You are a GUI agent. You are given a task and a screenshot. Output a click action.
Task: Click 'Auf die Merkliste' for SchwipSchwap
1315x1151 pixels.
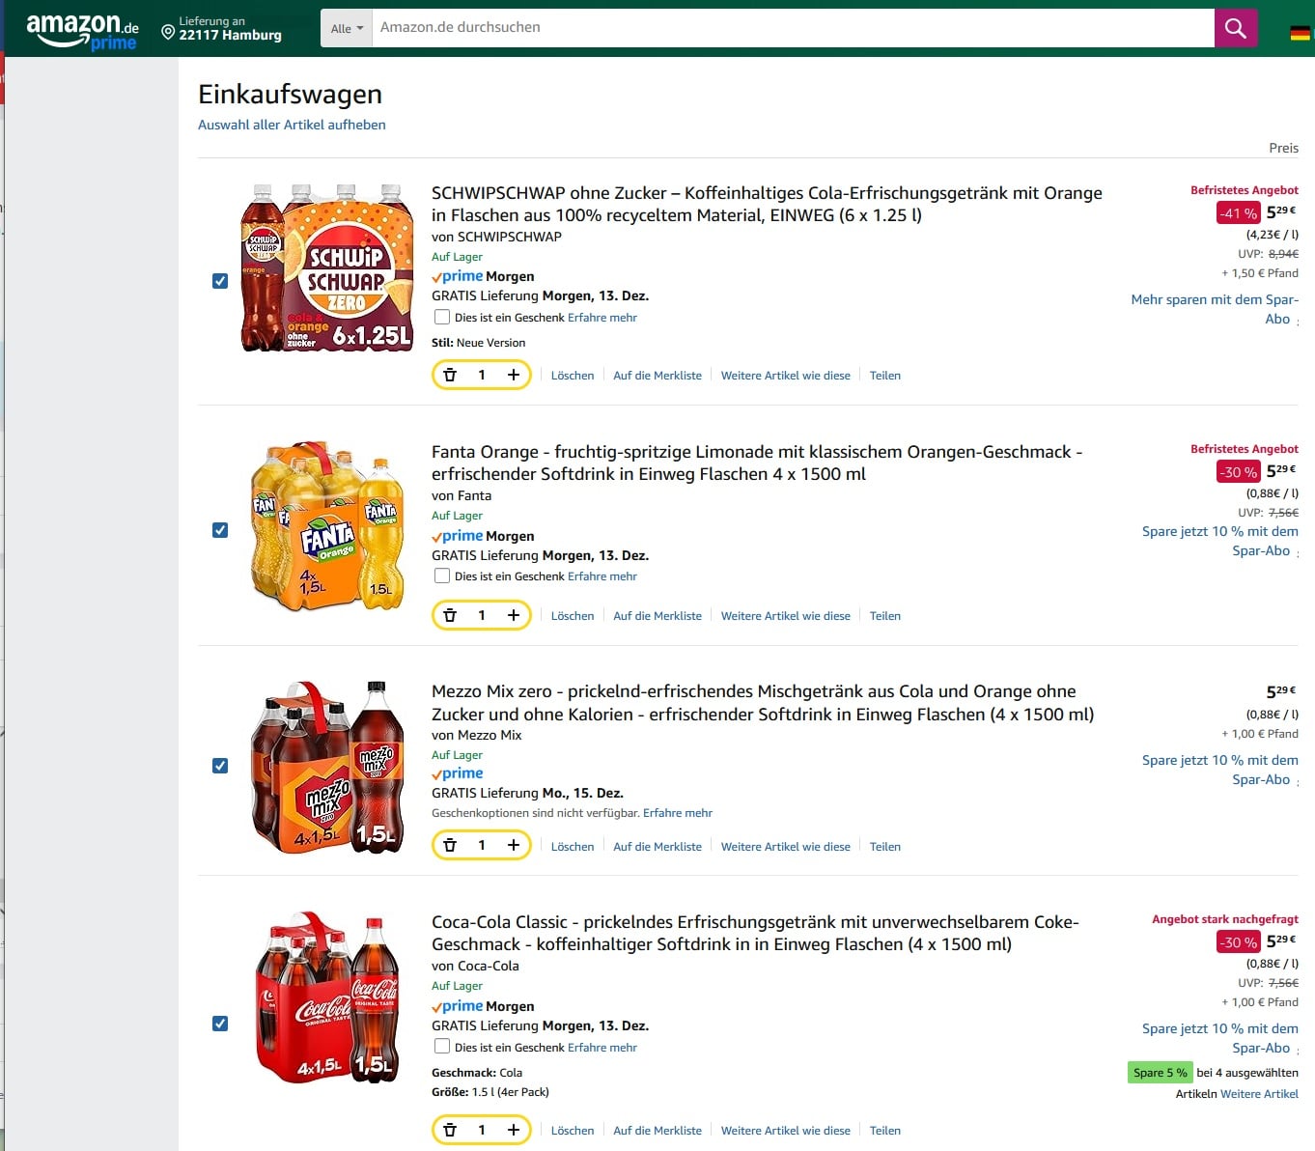click(x=657, y=376)
